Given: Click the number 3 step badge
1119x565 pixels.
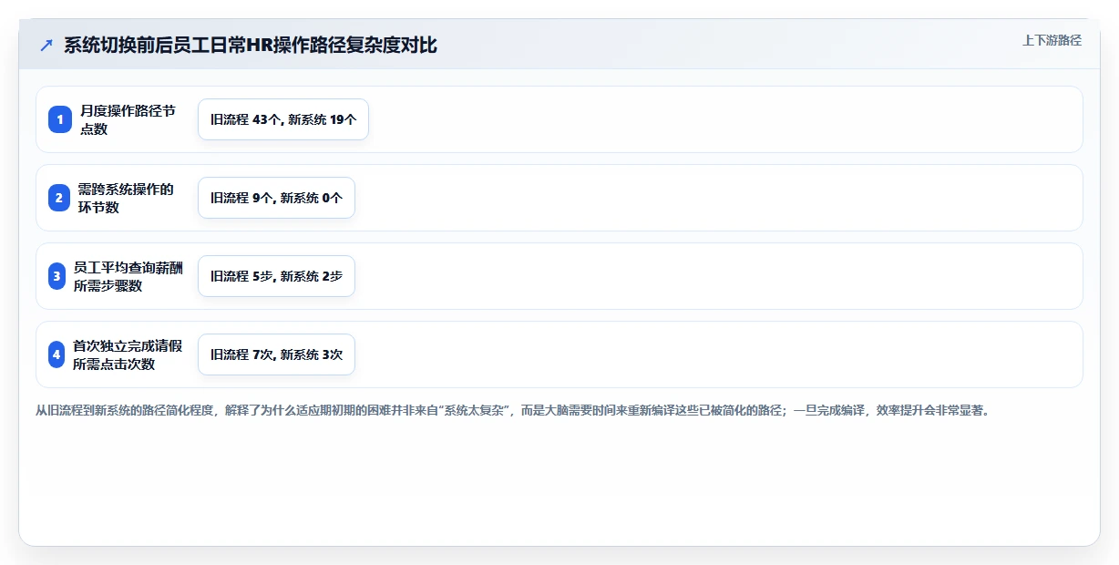Looking at the screenshot, I should pyautogui.click(x=56, y=276).
